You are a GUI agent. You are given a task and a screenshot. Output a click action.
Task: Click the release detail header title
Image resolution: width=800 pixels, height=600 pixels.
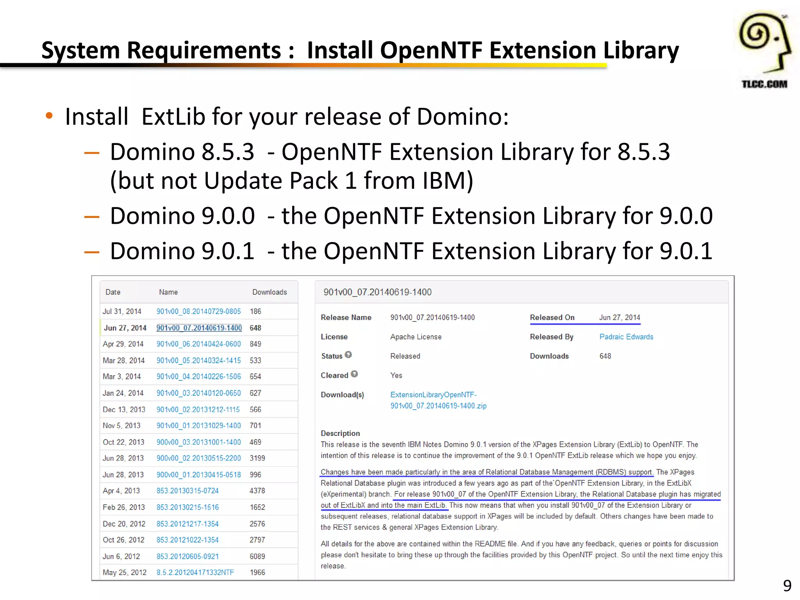click(x=377, y=292)
